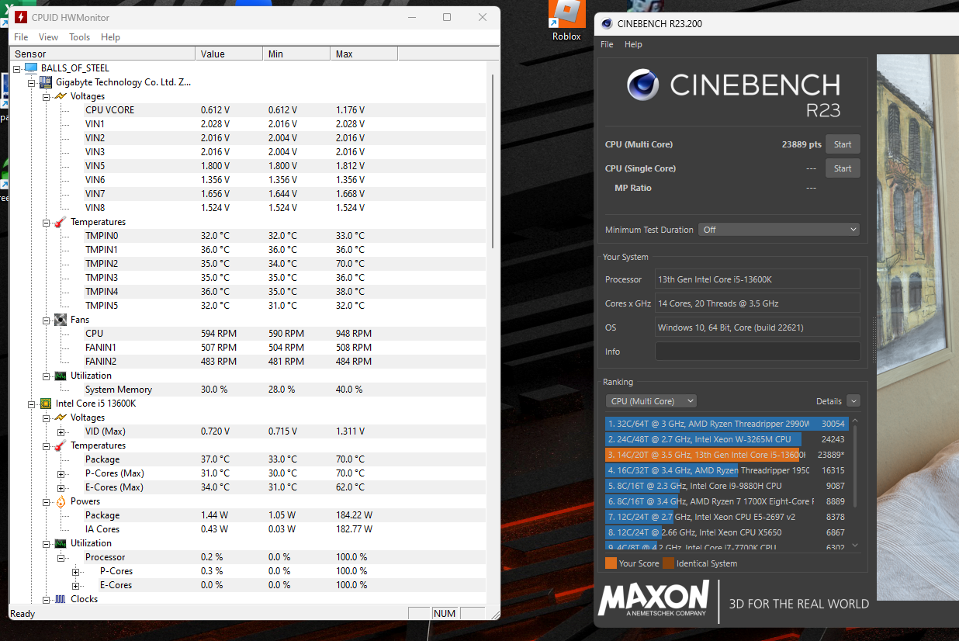Open HWMonitor File menu
Screen dimensions: 959x641
[x=21, y=37]
